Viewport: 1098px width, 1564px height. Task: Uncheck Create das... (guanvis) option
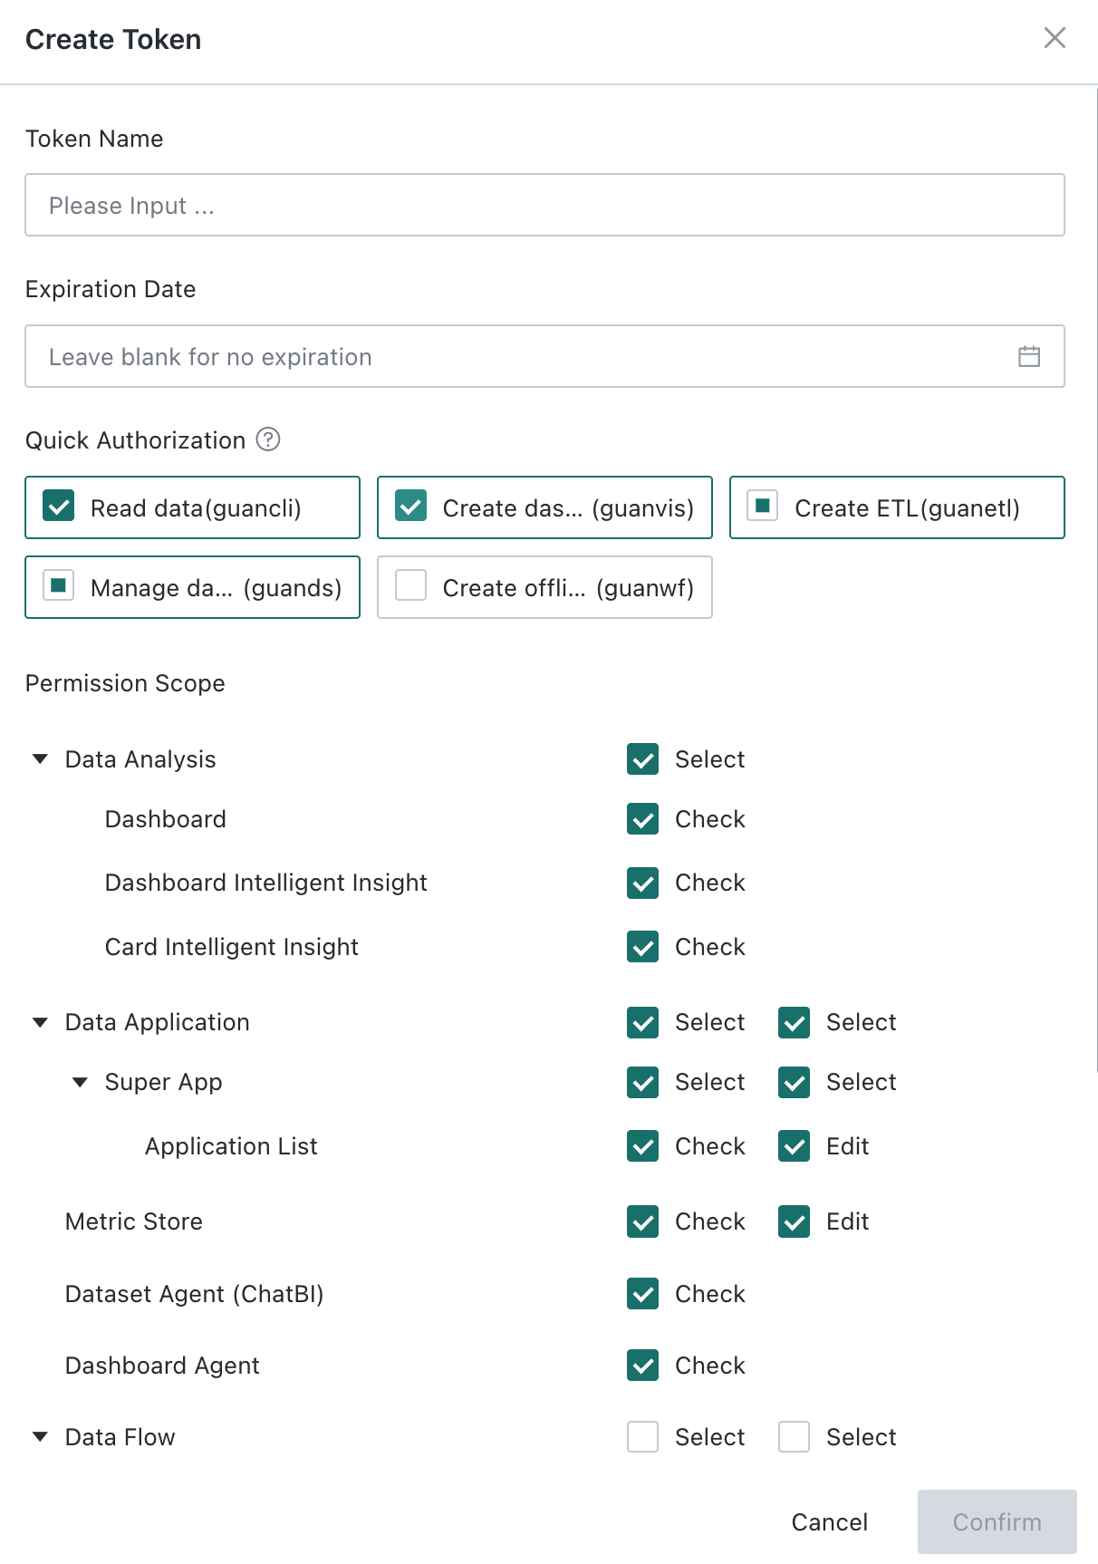tap(411, 507)
